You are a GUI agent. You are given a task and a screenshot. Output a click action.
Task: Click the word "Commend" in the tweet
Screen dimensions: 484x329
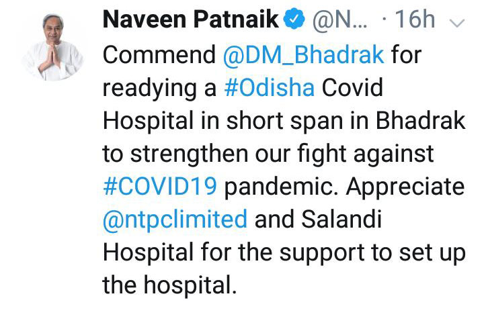[x=158, y=55]
